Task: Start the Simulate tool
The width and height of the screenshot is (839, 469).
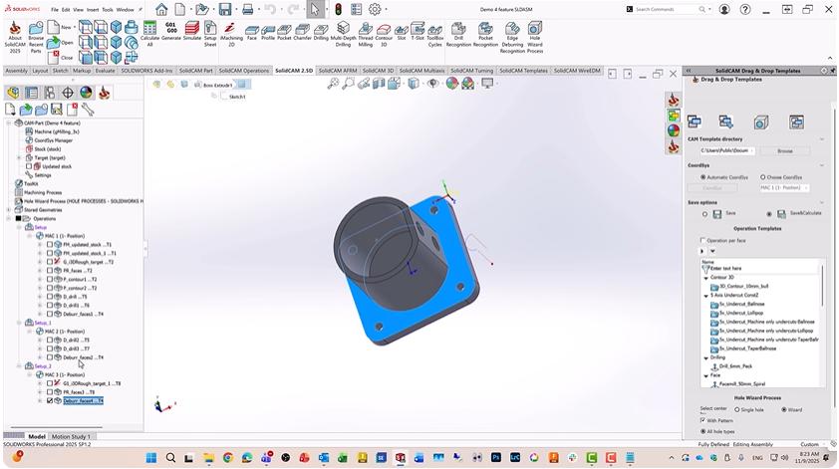Action: [192, 32]
